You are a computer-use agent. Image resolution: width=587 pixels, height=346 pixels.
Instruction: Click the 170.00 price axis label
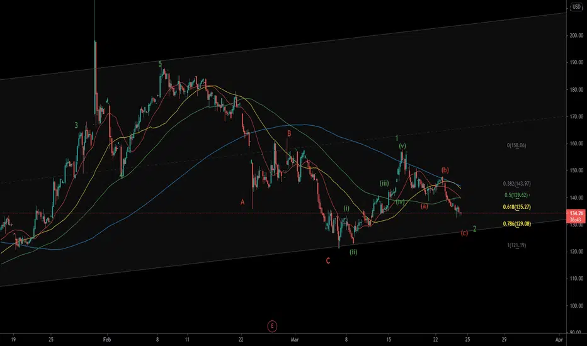point(576,117)
